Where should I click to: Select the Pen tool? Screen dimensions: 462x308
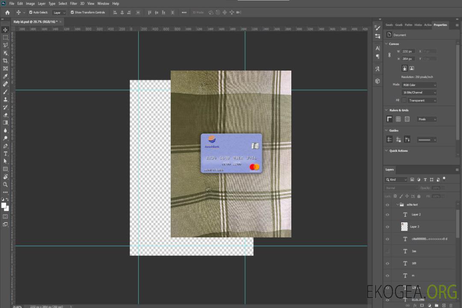6,146
